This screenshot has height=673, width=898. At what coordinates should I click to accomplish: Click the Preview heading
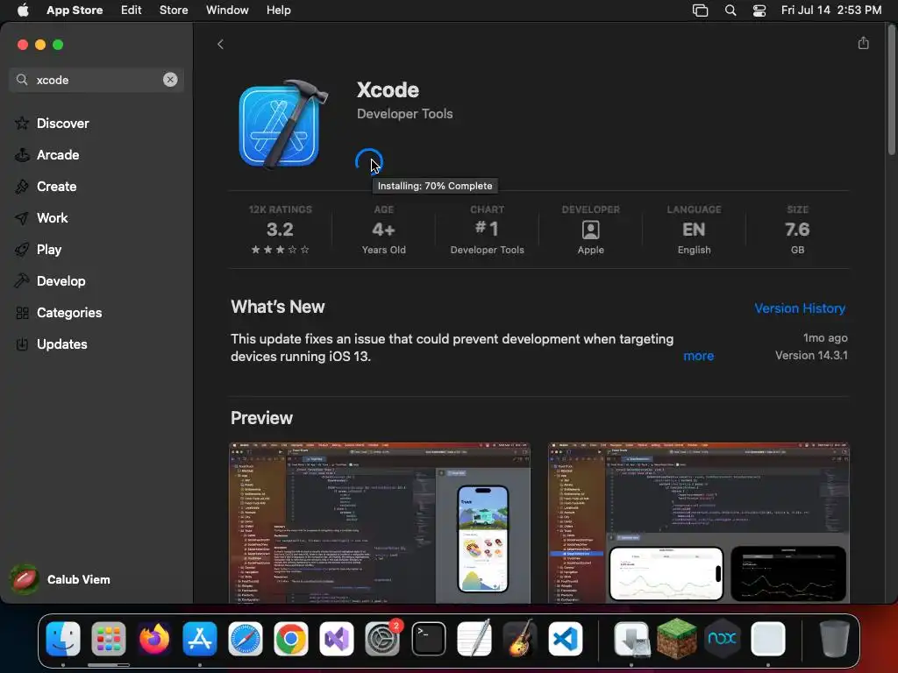[261, 418]
